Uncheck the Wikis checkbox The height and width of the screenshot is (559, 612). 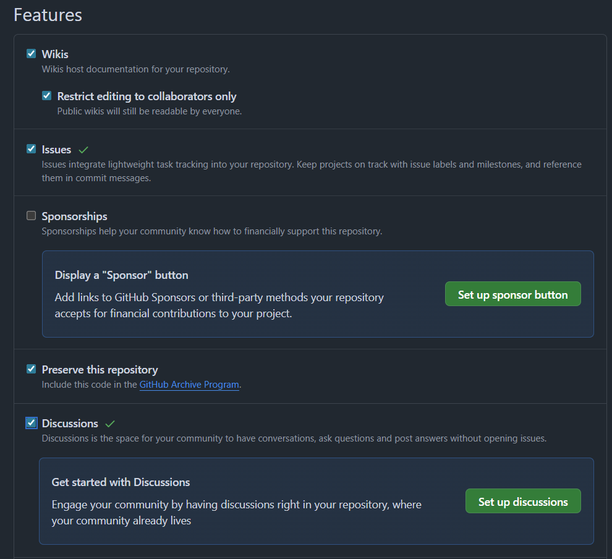[x=32, y=53]
